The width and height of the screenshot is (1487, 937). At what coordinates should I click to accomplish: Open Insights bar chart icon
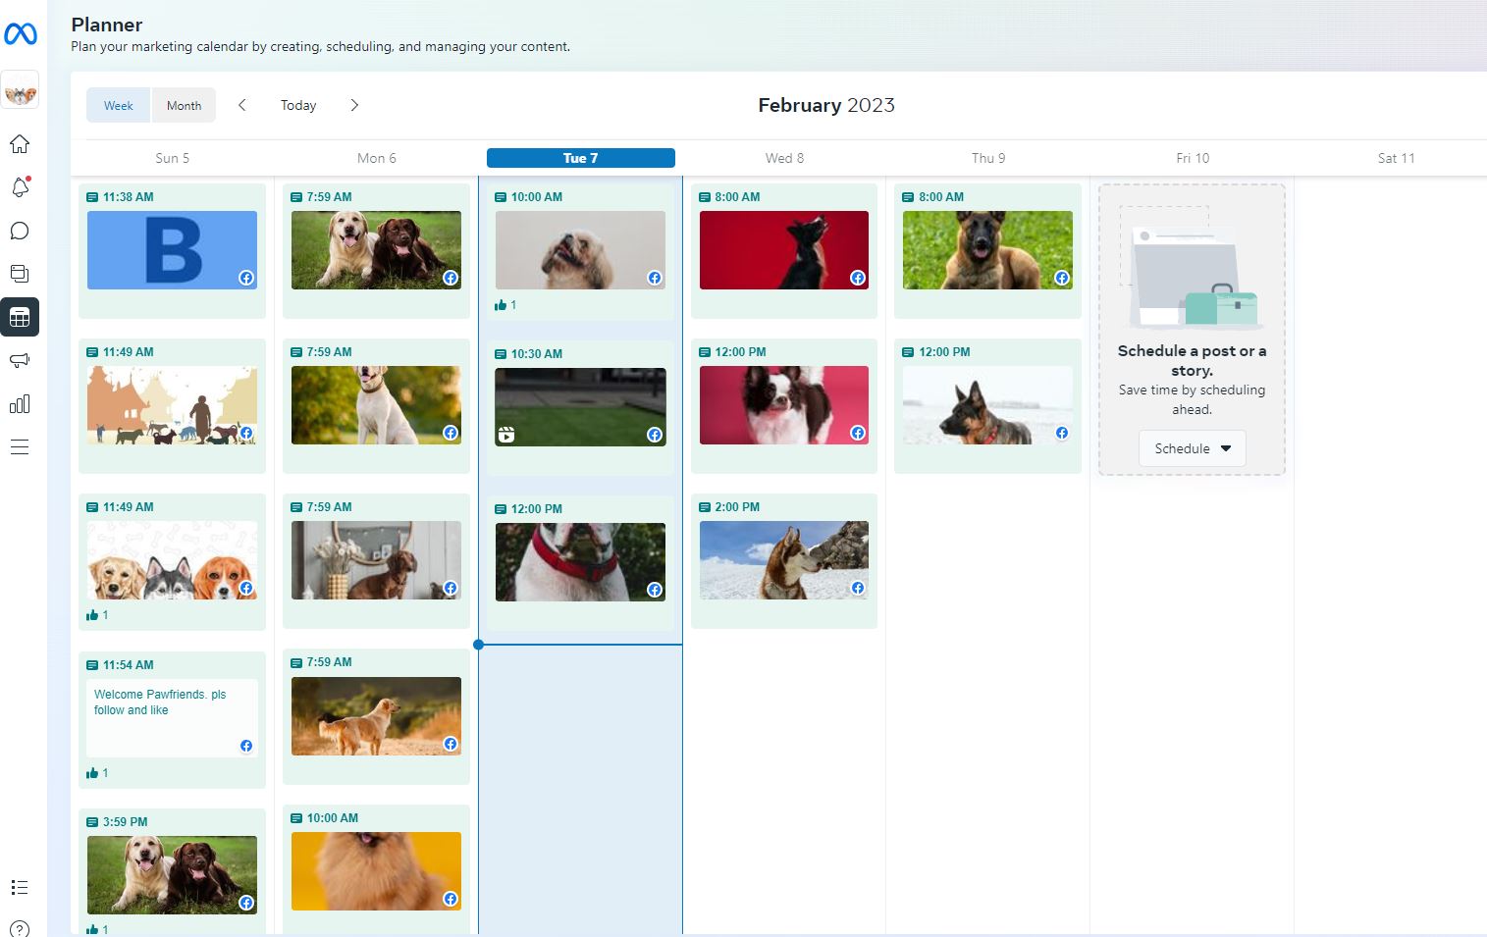(20, 403)
